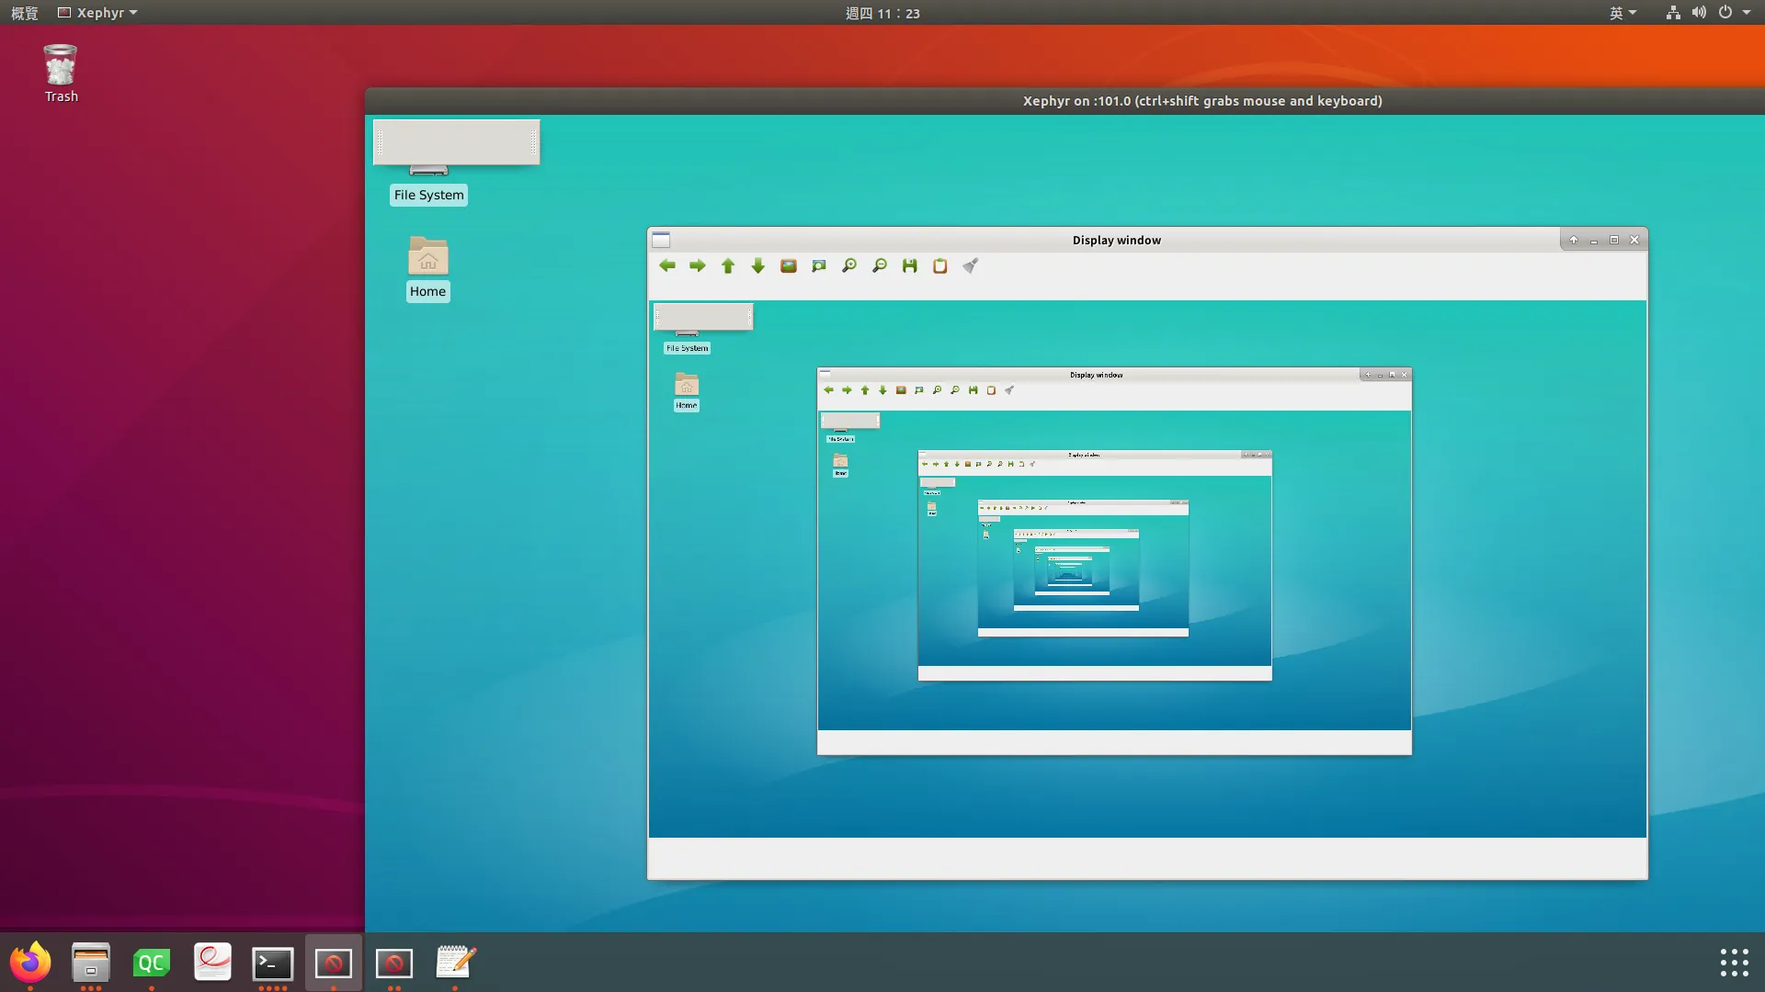Click the save floppy disk icon

(910, 265)
